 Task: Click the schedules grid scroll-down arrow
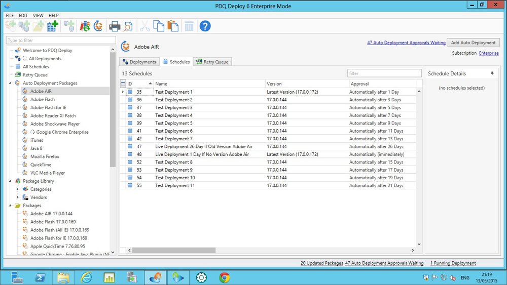pyautogui.click(x=419, y=245)
